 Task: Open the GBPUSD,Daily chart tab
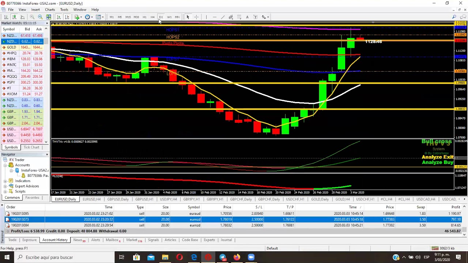coord(118,199)
